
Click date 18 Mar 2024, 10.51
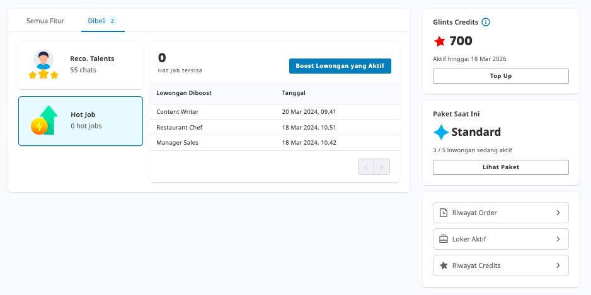pyautogui.click(x=309, y=127)
